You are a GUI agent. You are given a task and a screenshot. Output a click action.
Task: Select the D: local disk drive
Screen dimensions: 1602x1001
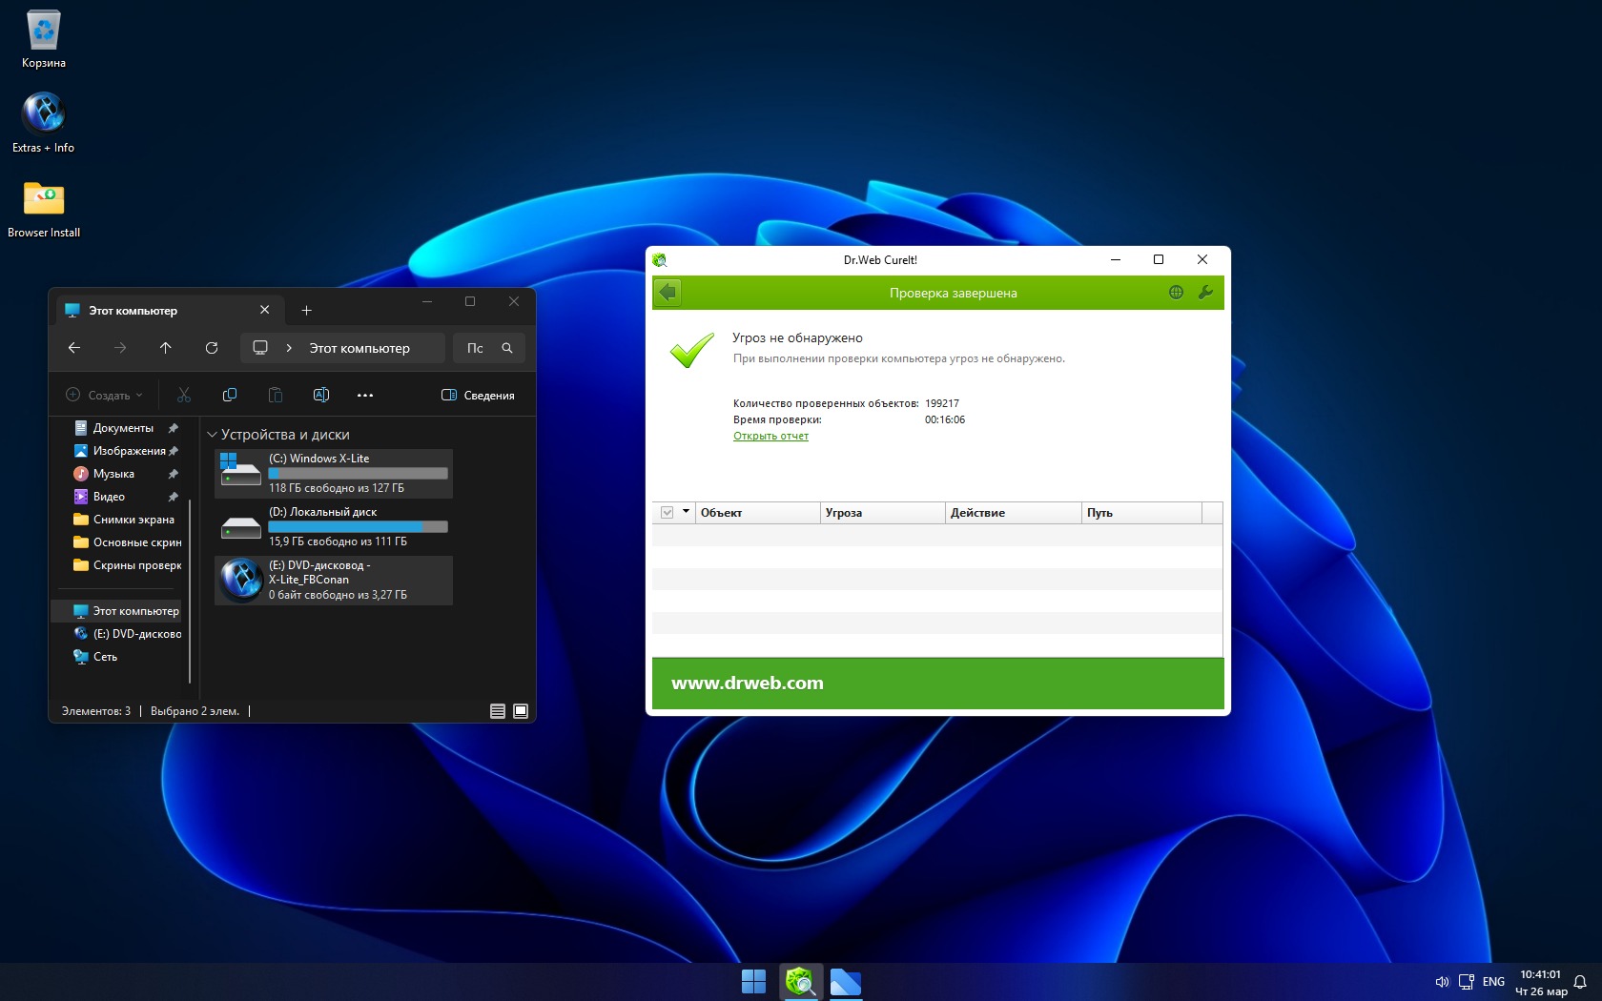click(x=334, y=526)
